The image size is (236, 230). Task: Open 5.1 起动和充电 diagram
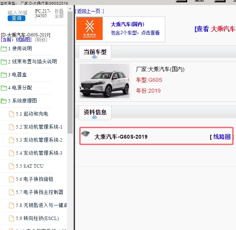point(32,114)
